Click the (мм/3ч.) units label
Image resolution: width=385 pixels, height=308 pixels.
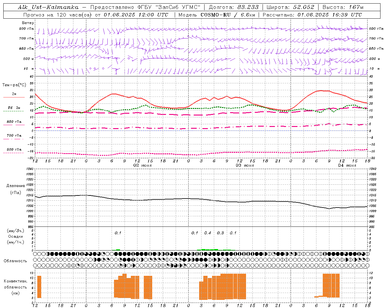[16, 231]
